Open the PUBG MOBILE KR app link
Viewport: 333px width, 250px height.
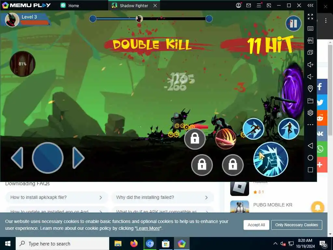273,205
